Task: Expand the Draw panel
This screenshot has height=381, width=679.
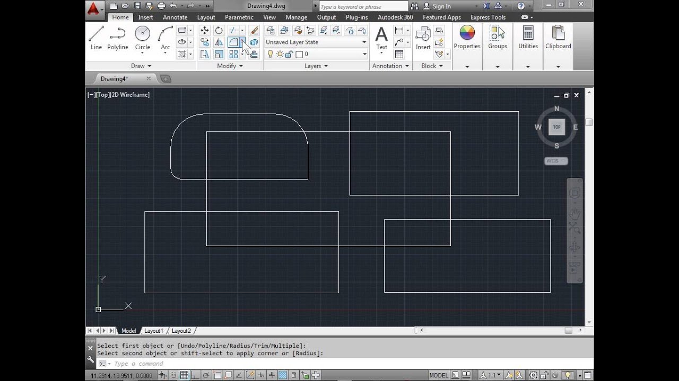Action: pyautogui.click(x=141, y=66)
